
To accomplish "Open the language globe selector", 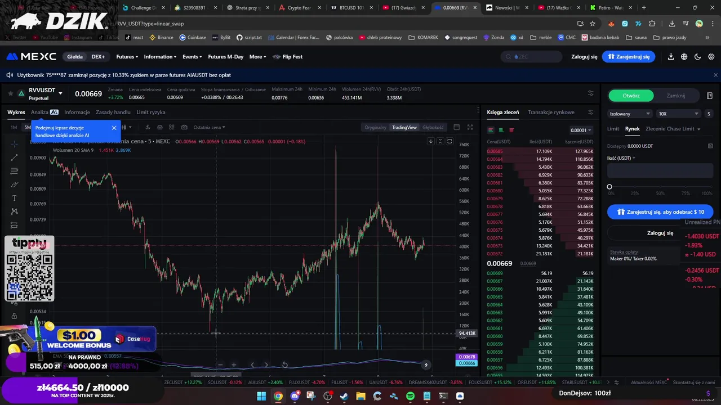I will [684, 57].
